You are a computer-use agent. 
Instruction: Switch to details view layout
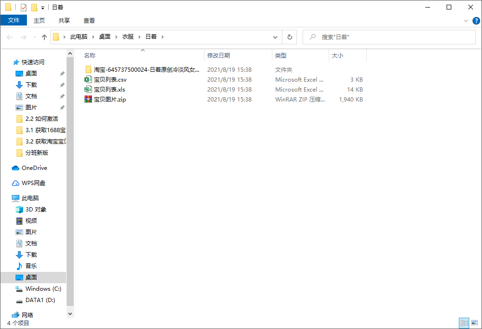coord(464,323)
